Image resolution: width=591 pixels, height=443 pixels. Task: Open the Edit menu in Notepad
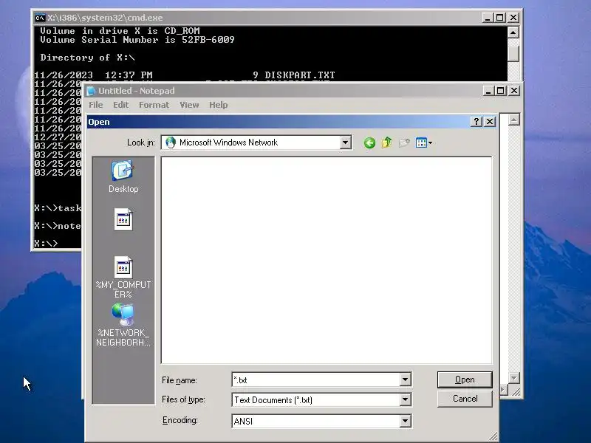coord(121,105)
